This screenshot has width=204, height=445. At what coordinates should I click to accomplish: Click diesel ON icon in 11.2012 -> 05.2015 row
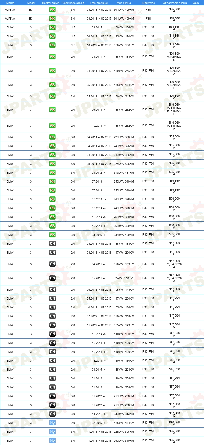click(x=52, y=325)
